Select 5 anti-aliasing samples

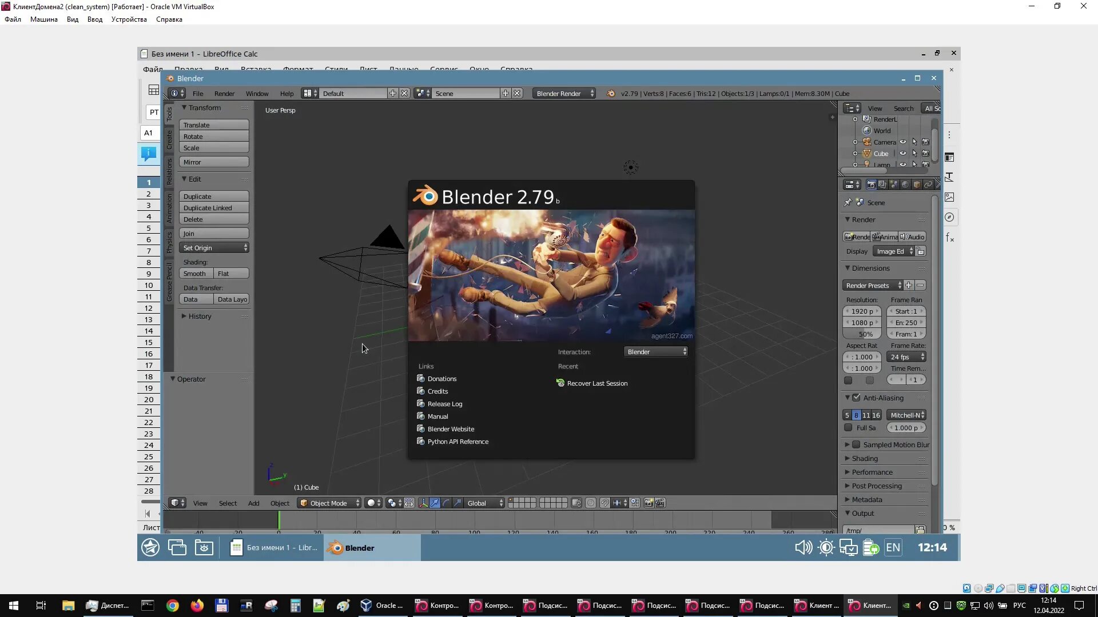pyautogui.click(x=847, y=415)
